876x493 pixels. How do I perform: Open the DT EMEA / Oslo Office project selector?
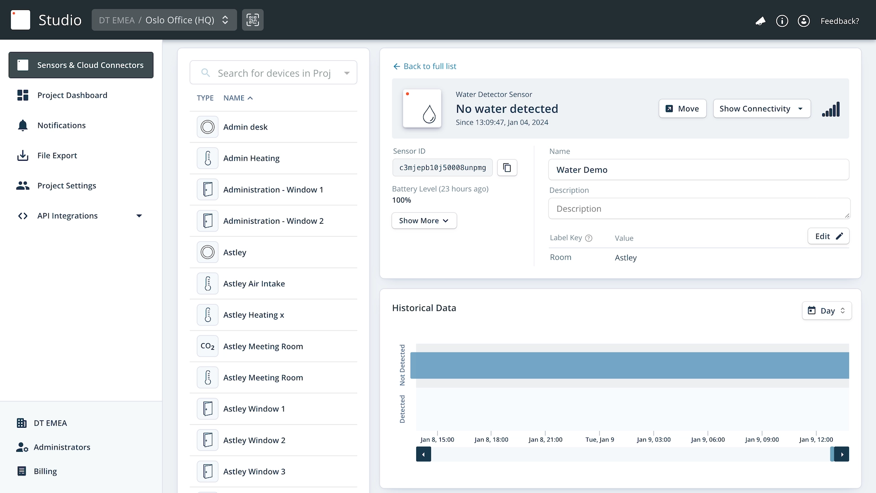click(164, 20)
